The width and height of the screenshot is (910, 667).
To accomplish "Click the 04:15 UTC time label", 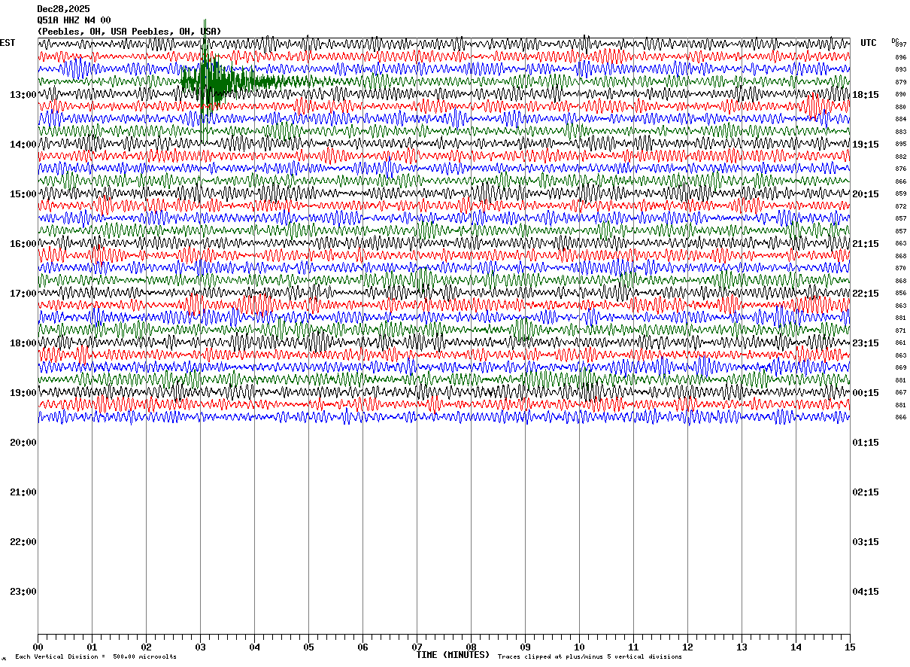I will (866, 591).
